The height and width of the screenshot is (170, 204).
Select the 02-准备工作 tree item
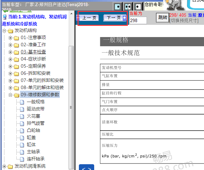click(x=33, y=45)
